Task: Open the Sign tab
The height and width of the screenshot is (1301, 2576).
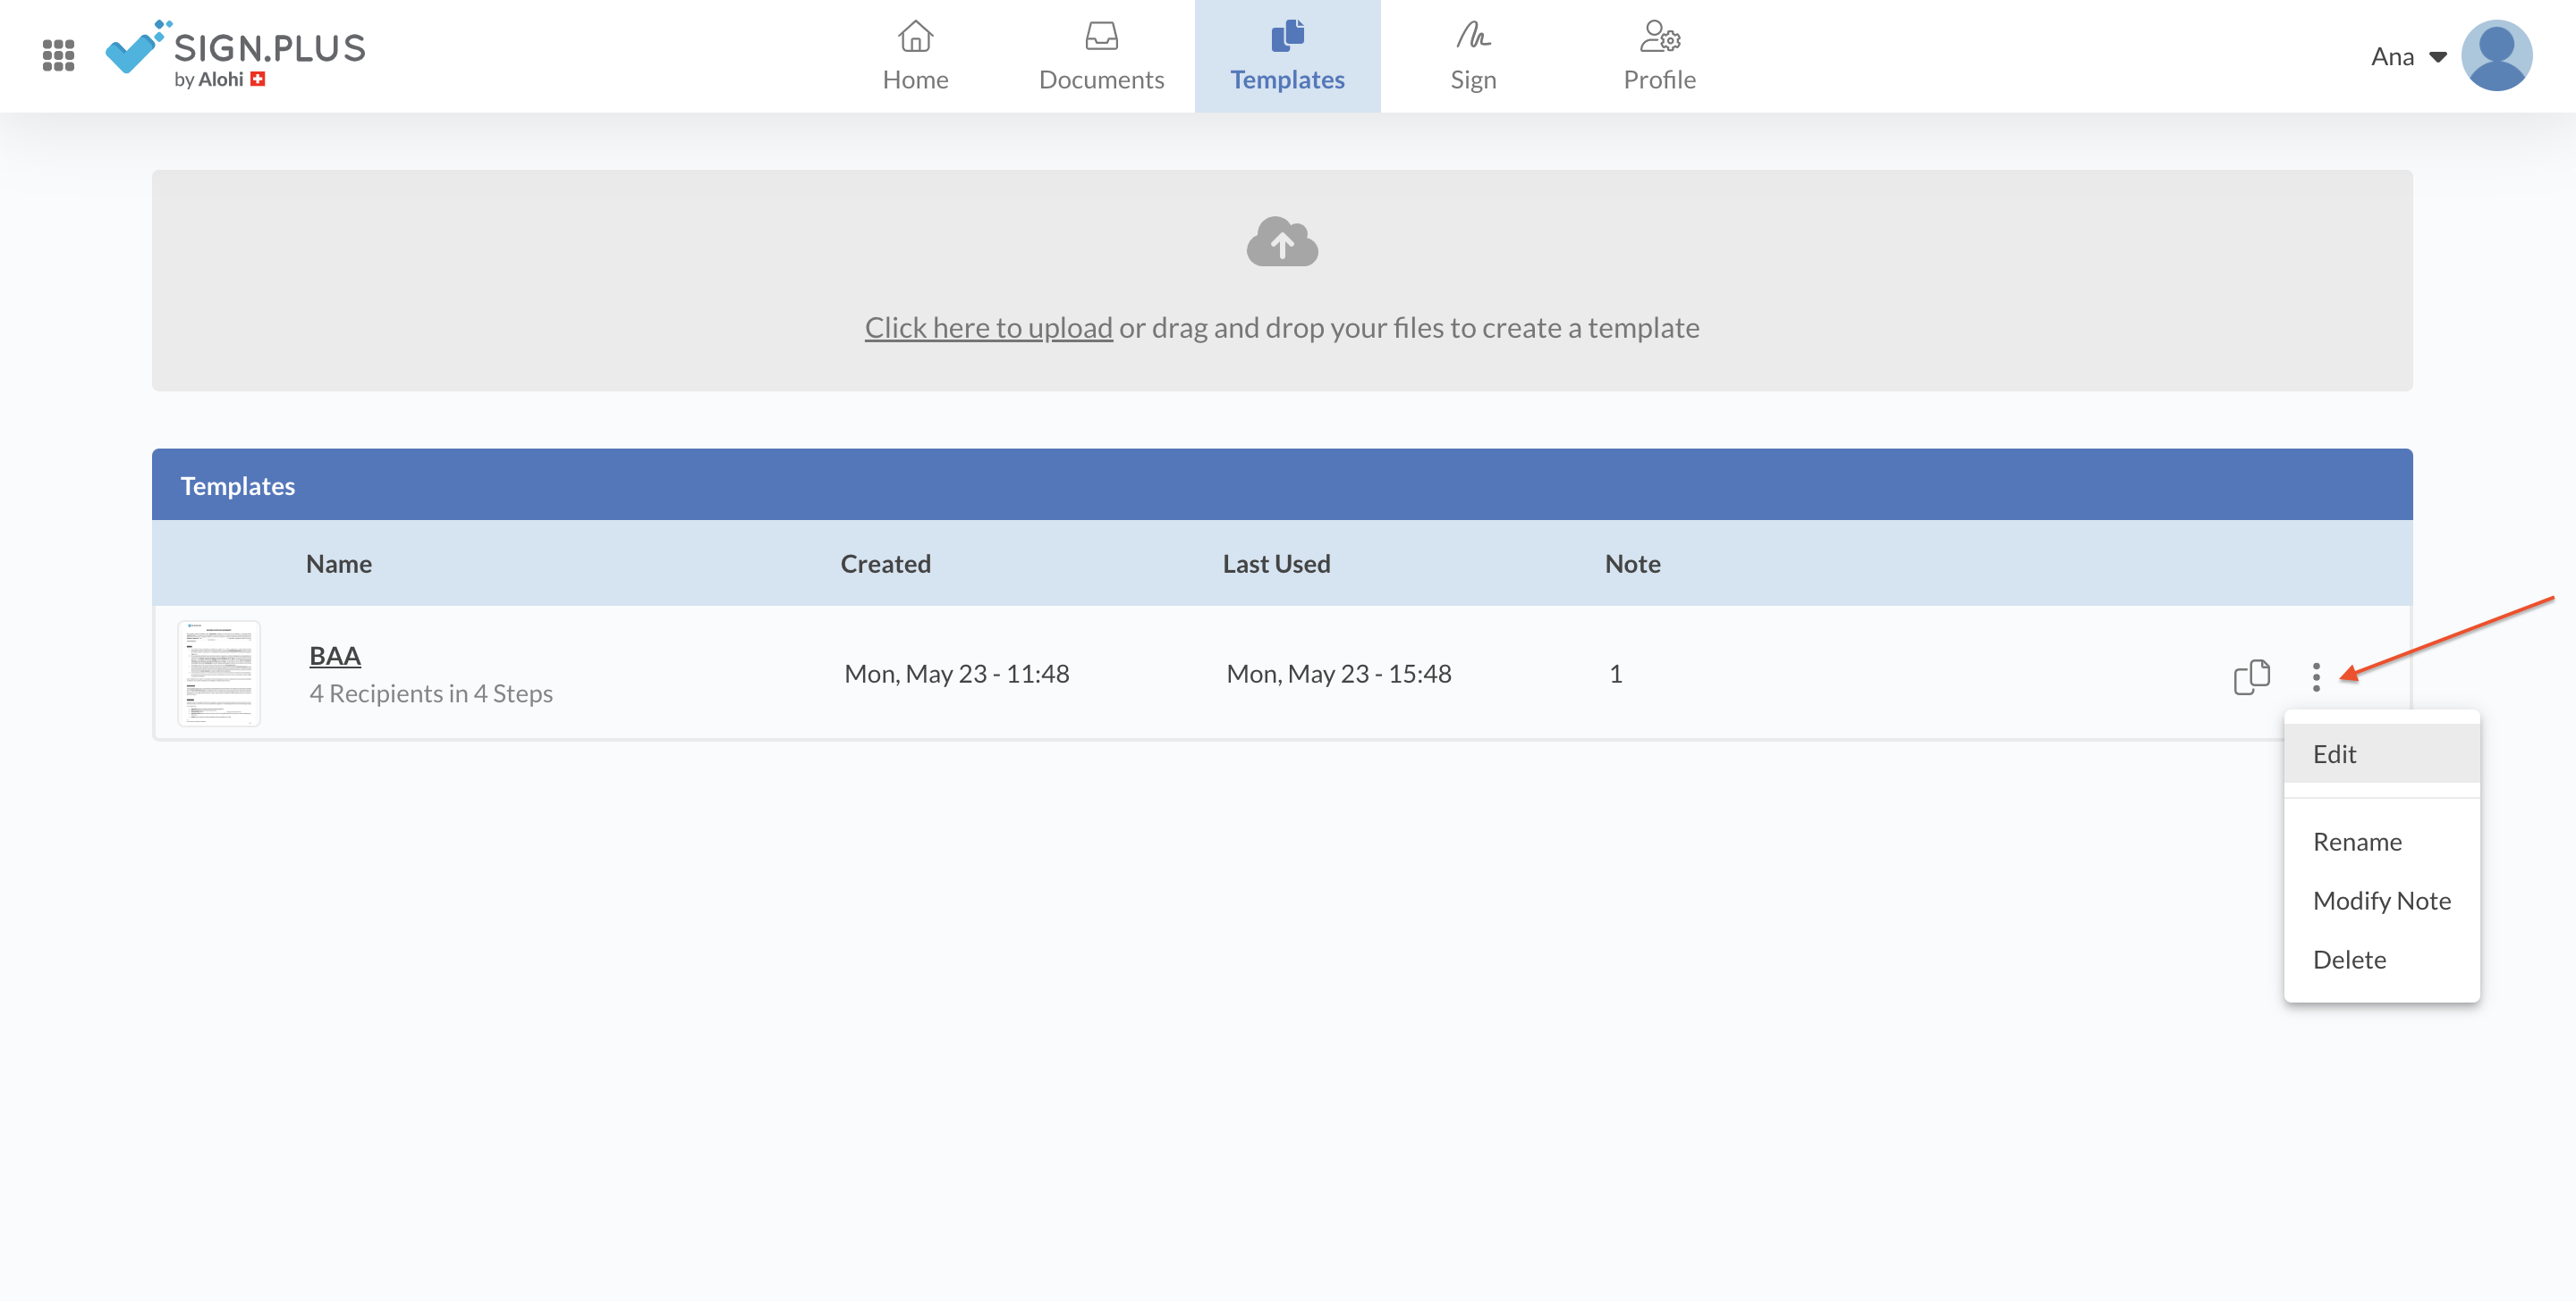Action: [1473, 57]
